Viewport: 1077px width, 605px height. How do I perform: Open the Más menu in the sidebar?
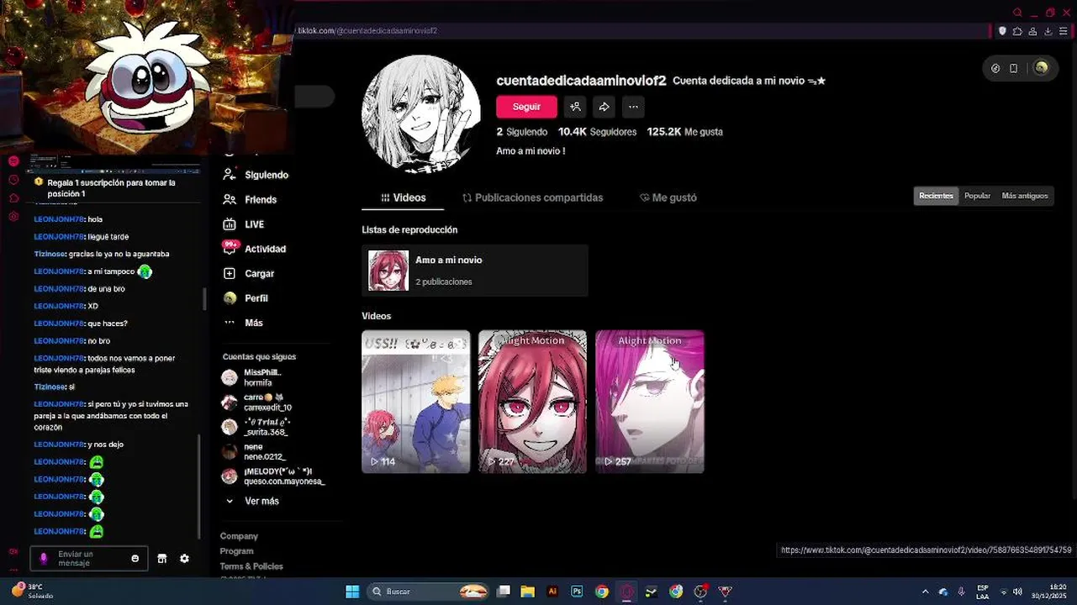click(x=243, y=323)
